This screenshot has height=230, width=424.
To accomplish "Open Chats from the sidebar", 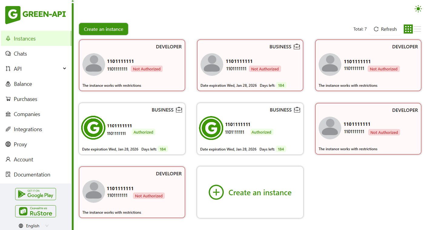I will [20, 54].
